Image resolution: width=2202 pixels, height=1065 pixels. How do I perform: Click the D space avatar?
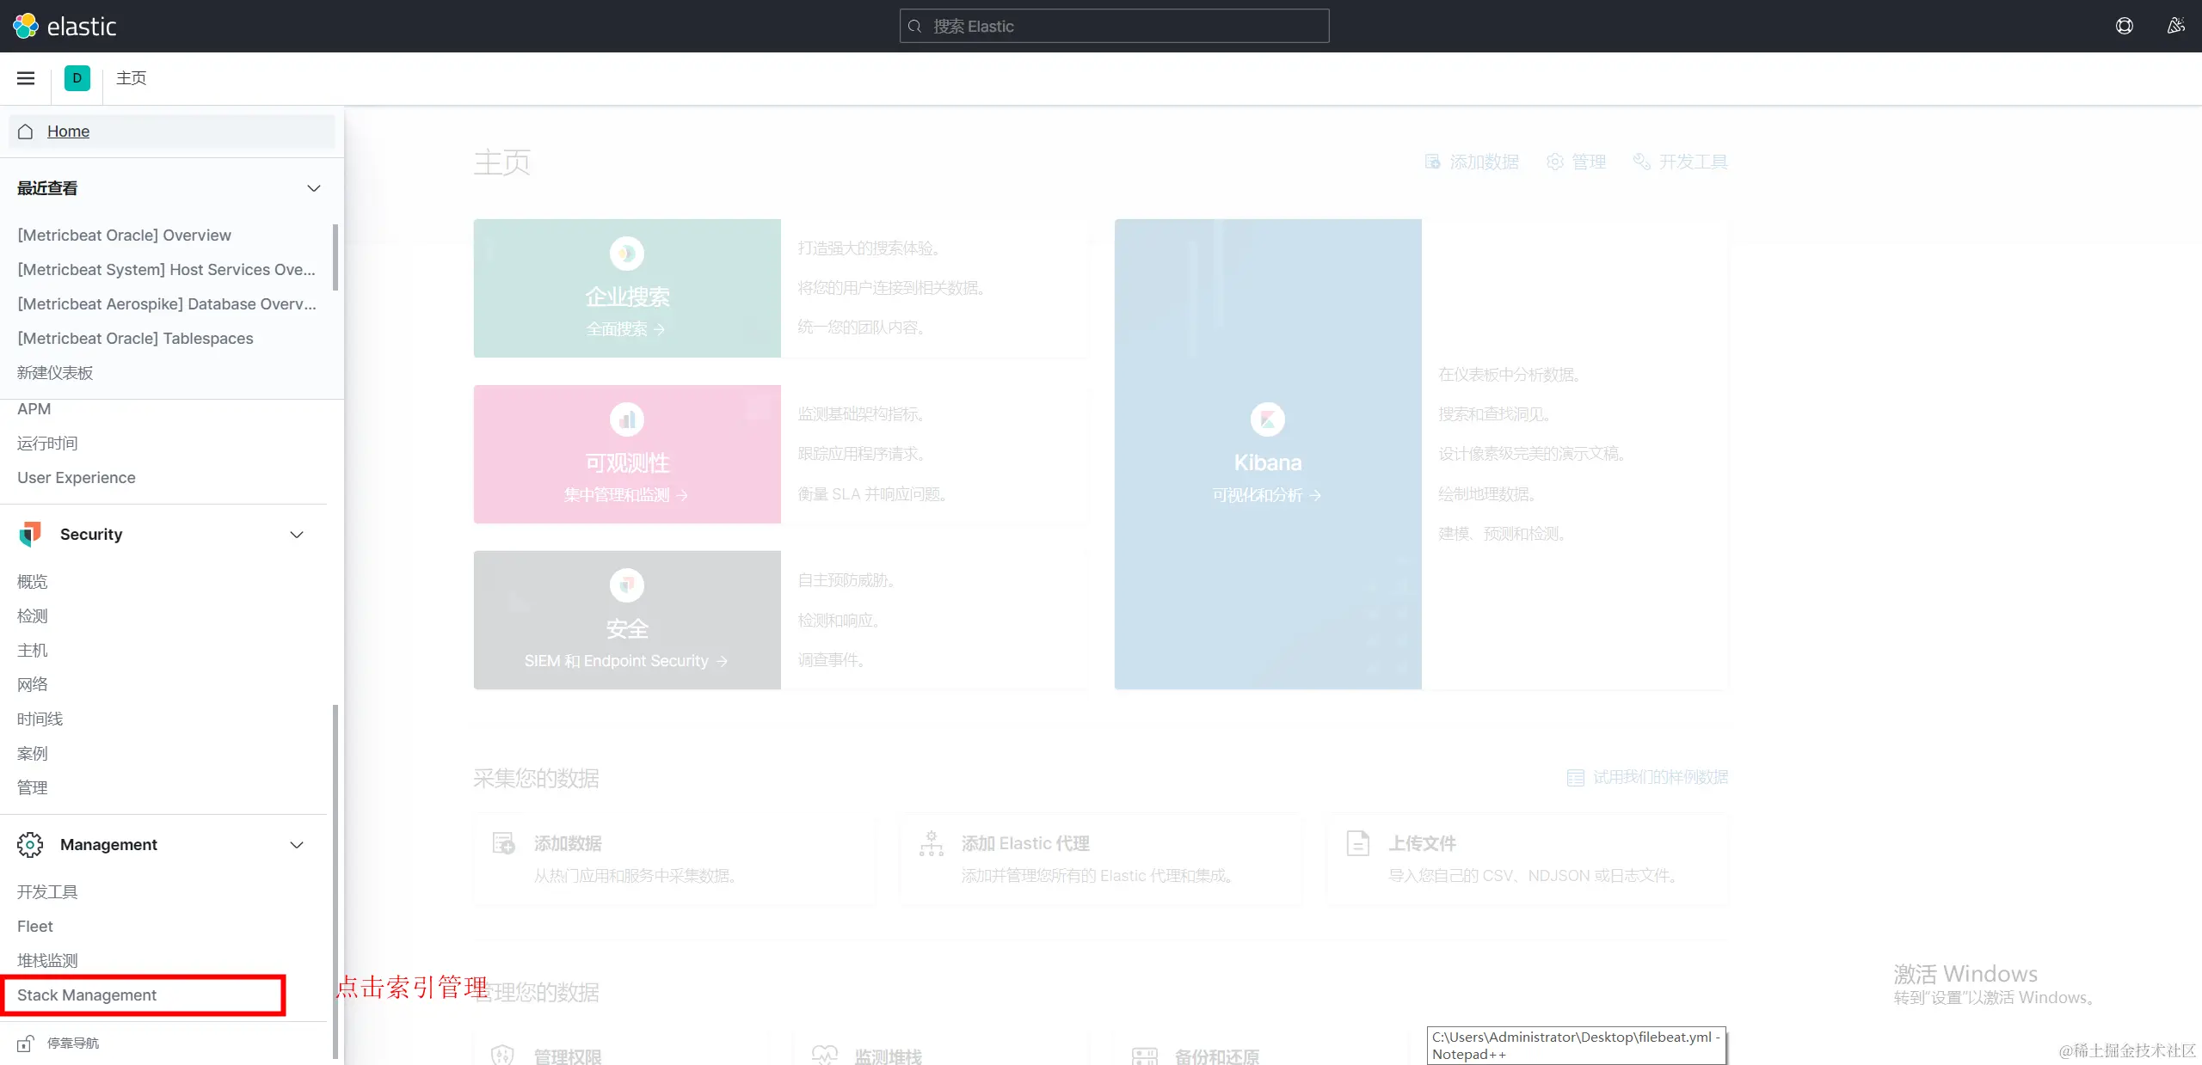[x=77, y=78]
